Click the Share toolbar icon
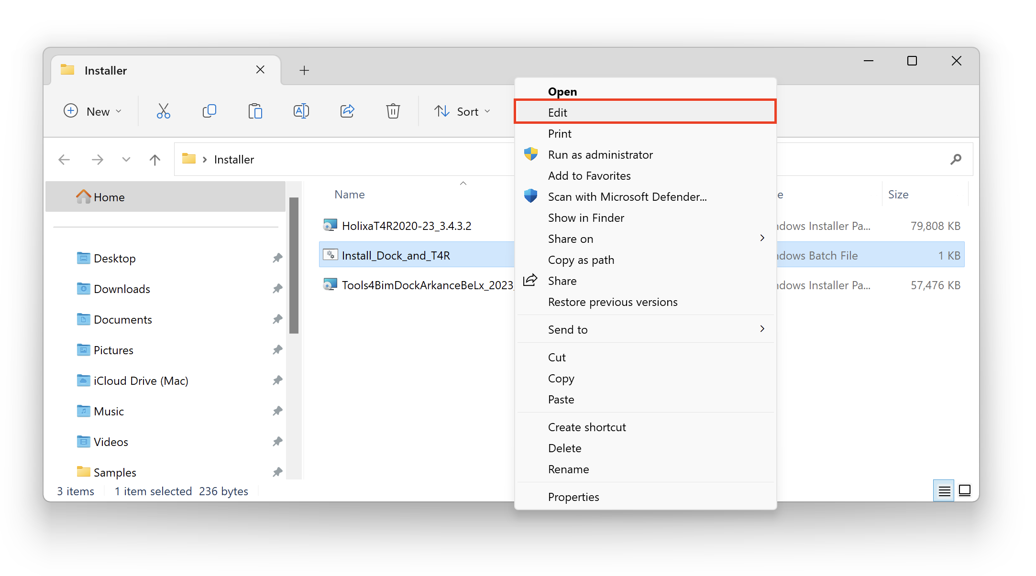Viewport: 1036px width, 576px height. tap(347, 111)
